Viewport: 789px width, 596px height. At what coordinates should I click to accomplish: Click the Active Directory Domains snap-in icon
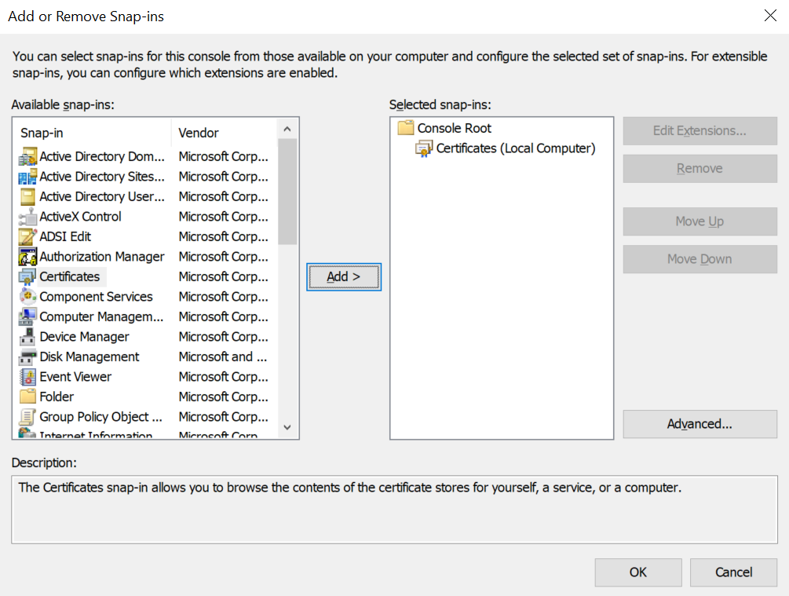pyautogui.click(x=27, y=156)
